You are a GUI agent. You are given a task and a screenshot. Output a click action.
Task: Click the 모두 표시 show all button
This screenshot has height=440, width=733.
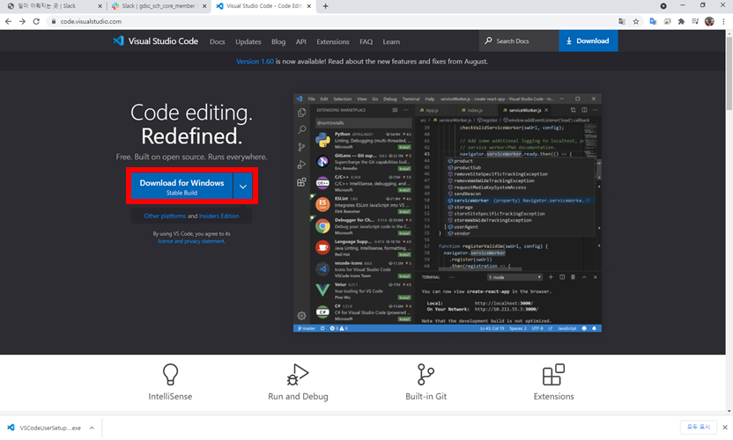[x=698, y=427]
